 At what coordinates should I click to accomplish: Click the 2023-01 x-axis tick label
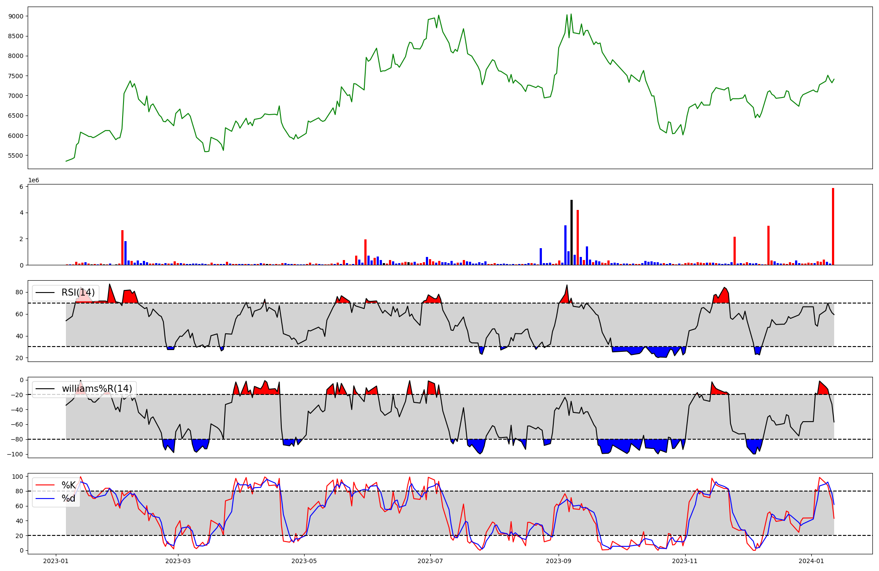(x=55, y=561)
